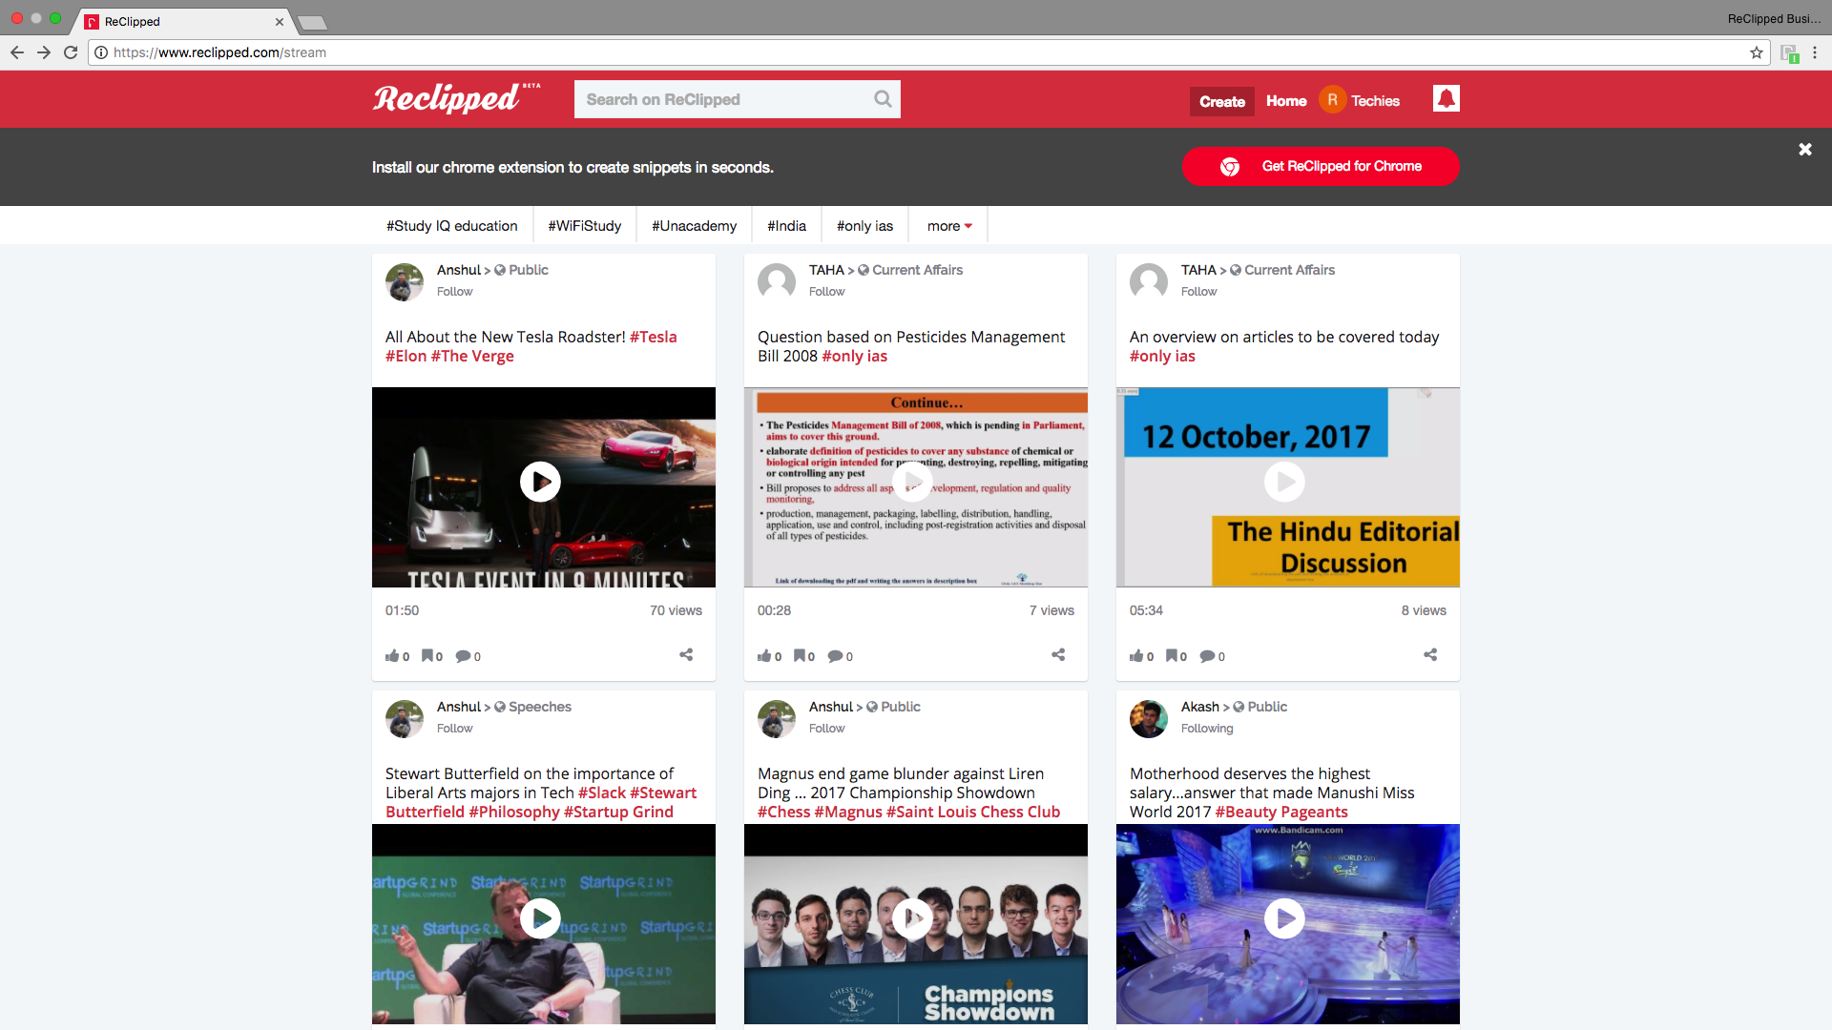This screenshot has width=1832, height=1030.
Task: Bookmark this page with the star icon
Action: point(1756,52)
